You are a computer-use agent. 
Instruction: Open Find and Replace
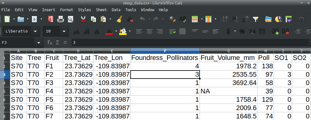172,19
